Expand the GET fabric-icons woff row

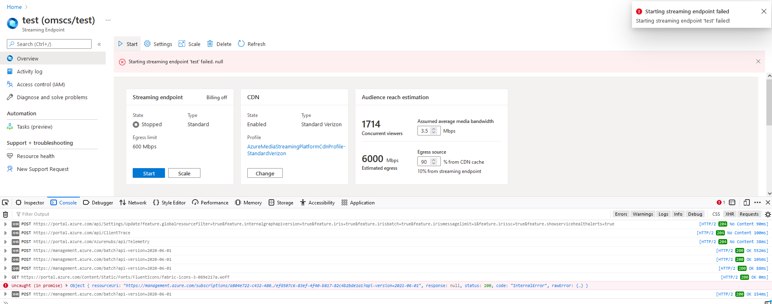coord(5,277)
